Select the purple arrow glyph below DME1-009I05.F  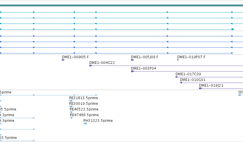coord(63,60)
